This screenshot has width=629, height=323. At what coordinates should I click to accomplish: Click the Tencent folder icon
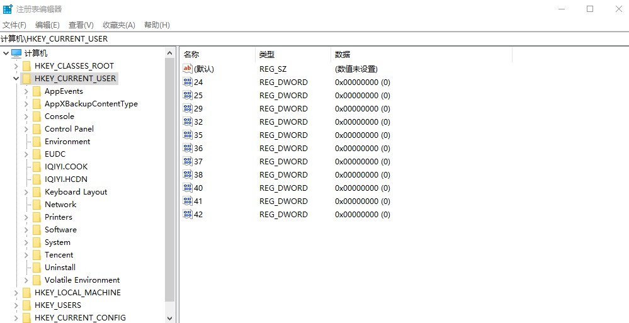tap(37, 255)
